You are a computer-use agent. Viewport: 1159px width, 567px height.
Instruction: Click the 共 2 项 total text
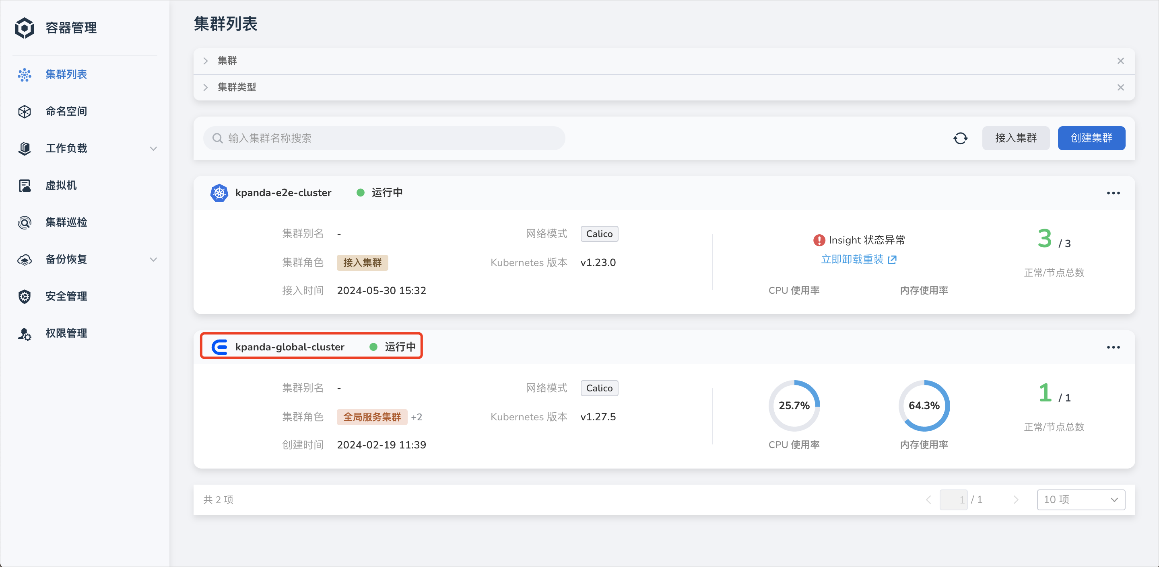click(x=218, y=500)
